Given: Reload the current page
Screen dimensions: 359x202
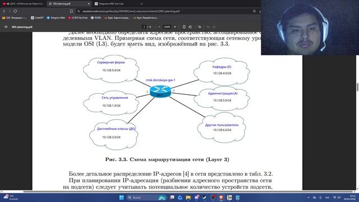Looking at the screenshot, I should point(15,11).
